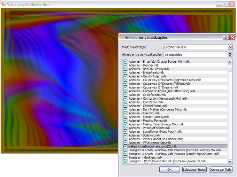Uncheck Bmelgren - Godhead.milk checkbox
The width and height of the screenshot is (237, 177).
[x=125, y=157]
